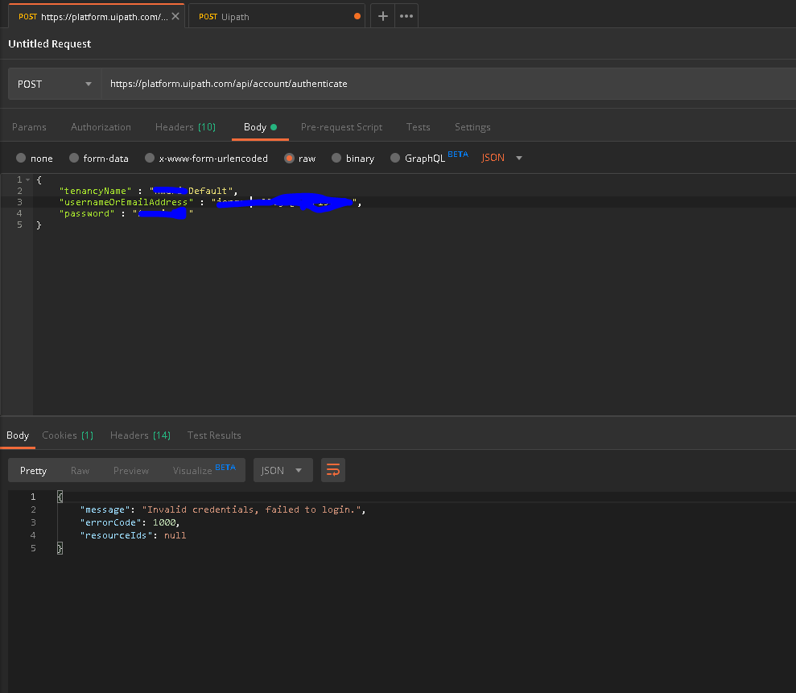Open the response JSON format dropdown

[x=283, y=470]
